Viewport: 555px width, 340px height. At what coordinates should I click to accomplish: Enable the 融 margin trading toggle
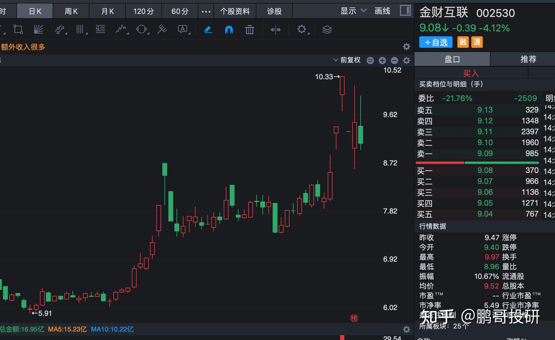(463, 42)
